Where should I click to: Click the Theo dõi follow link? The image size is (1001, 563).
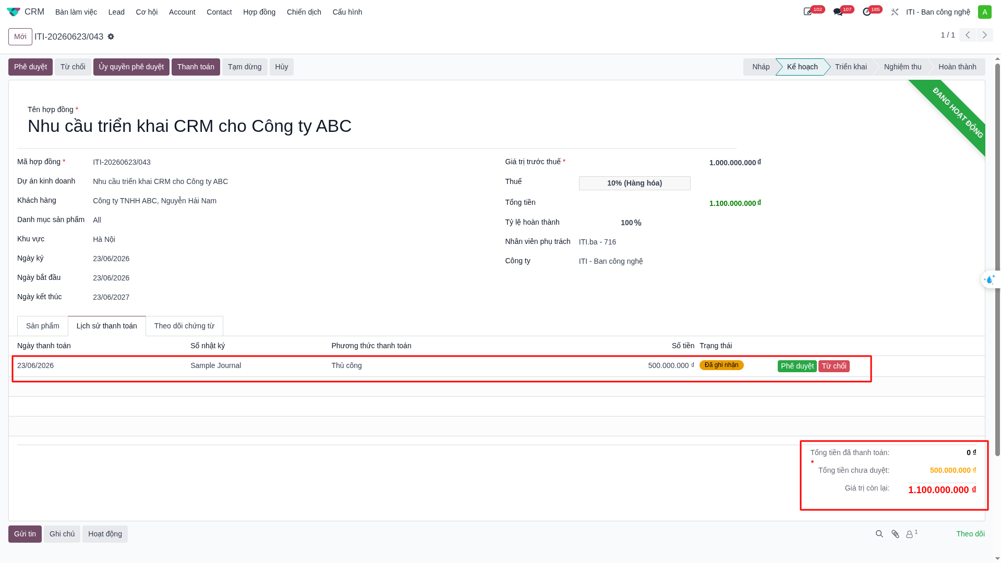970,534
